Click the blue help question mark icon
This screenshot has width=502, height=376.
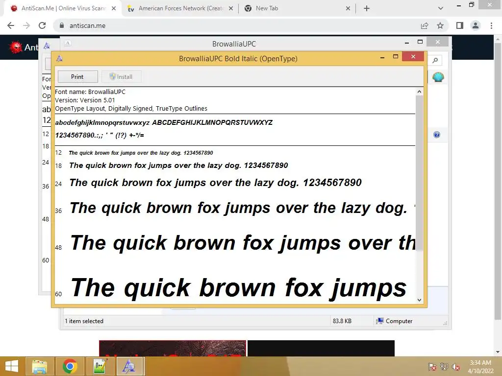437,135
